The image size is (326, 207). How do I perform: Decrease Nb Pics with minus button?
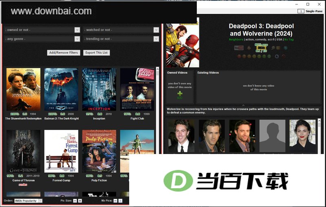tap(115, 200)
